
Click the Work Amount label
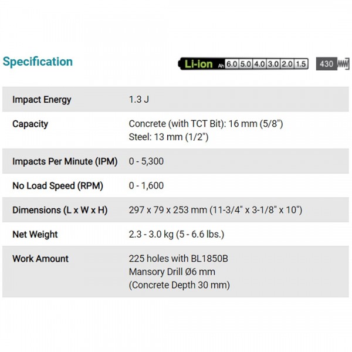40,259
